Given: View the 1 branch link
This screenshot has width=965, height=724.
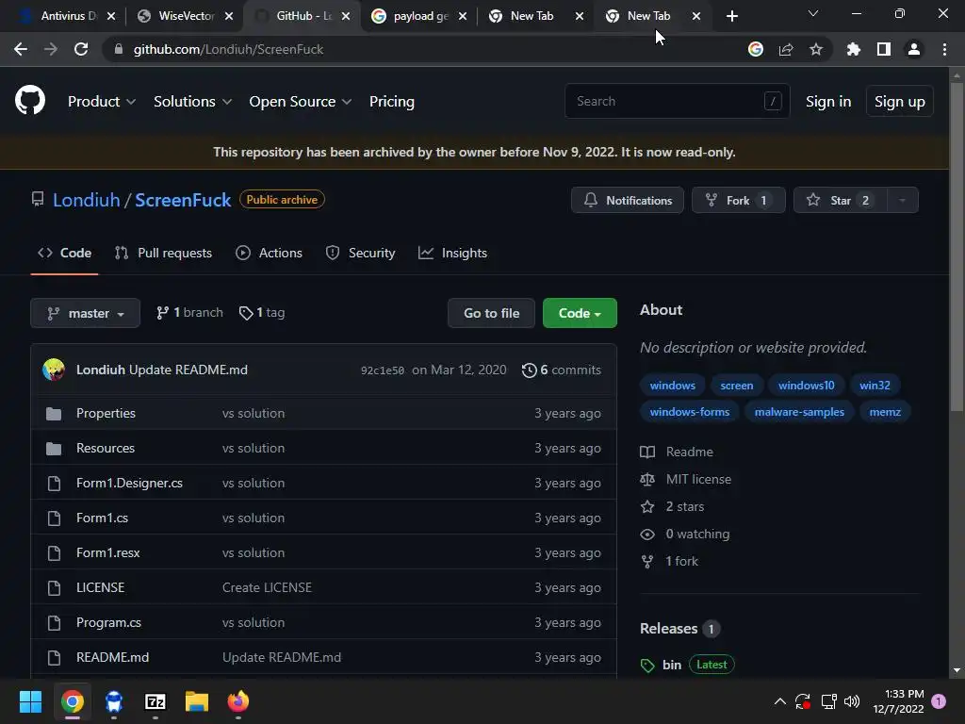Looking at the screenshot, I should (189, 313).
